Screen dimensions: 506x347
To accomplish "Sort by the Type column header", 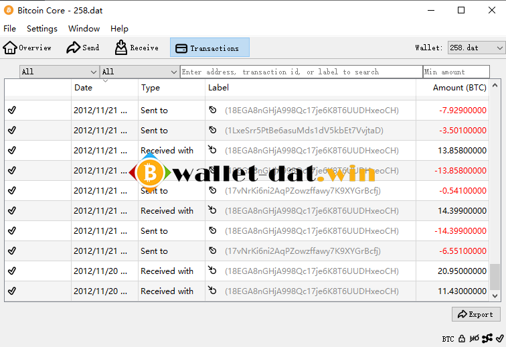I will point(171,88).
